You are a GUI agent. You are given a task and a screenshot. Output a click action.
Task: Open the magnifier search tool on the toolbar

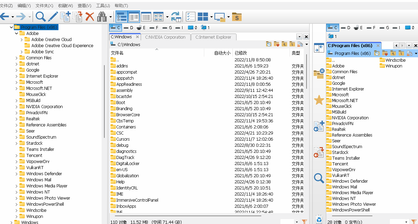tap(40, 16)
